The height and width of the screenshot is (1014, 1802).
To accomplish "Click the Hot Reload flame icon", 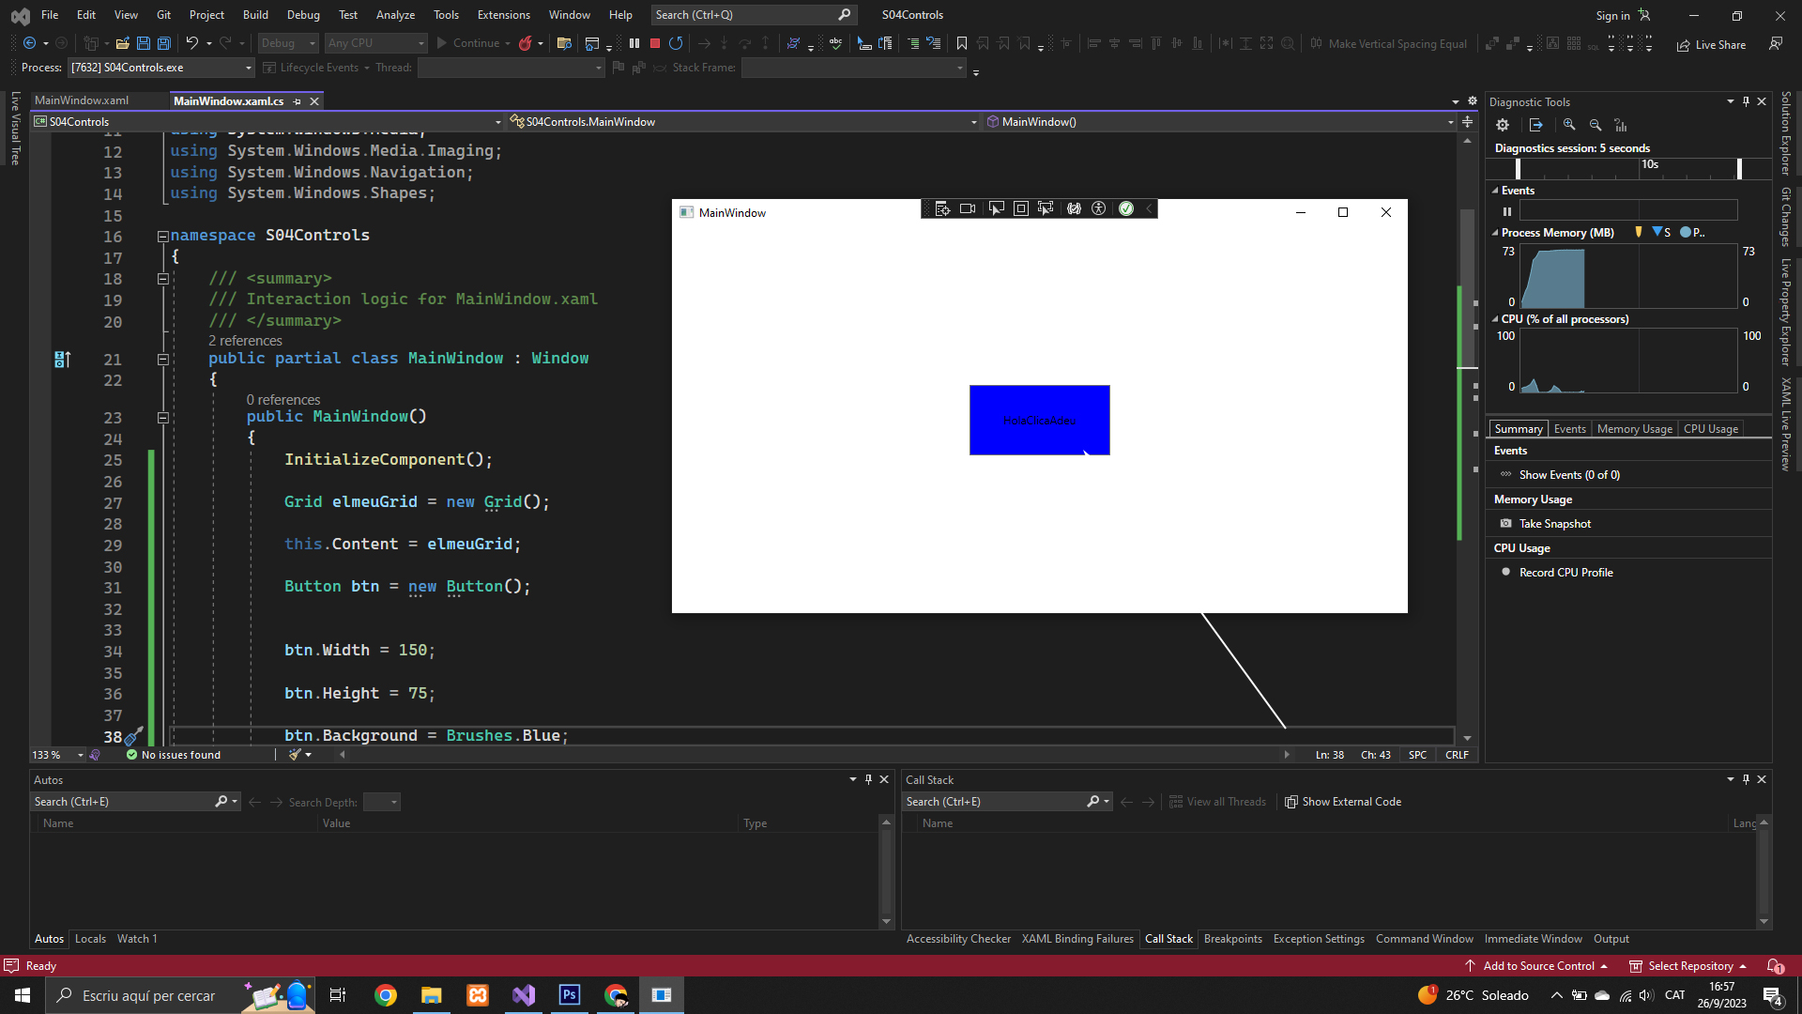I will [526, 43].
